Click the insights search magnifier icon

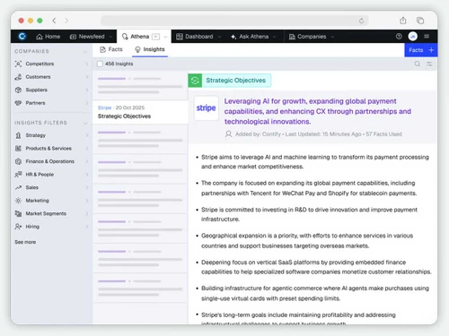tap(418, 64)
